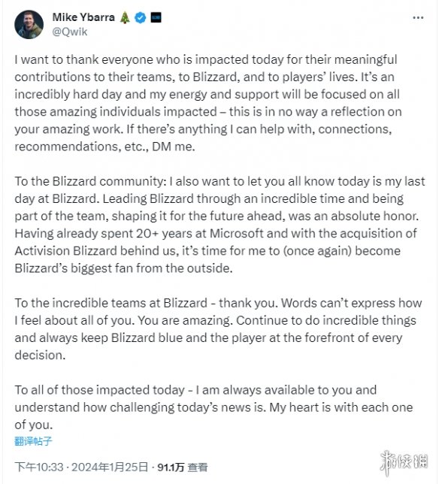
Task: Click the watermark logo at bottom right
Action: coord(404,462)
